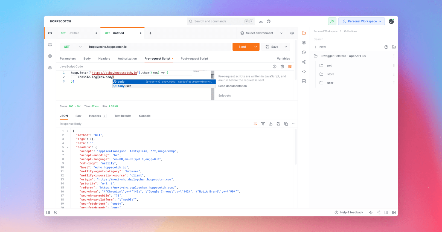Open the GET method dropdown
This screenshot has height=232, width=442.
[72, 47]
